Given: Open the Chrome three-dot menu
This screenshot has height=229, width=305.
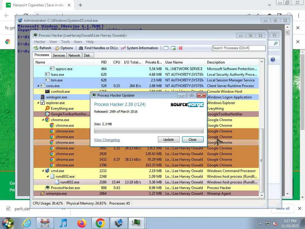Looking at the screenshot, I should [x=298, y=16].
